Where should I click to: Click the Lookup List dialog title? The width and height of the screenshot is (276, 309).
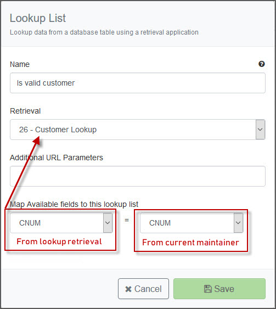coord(38,18)
